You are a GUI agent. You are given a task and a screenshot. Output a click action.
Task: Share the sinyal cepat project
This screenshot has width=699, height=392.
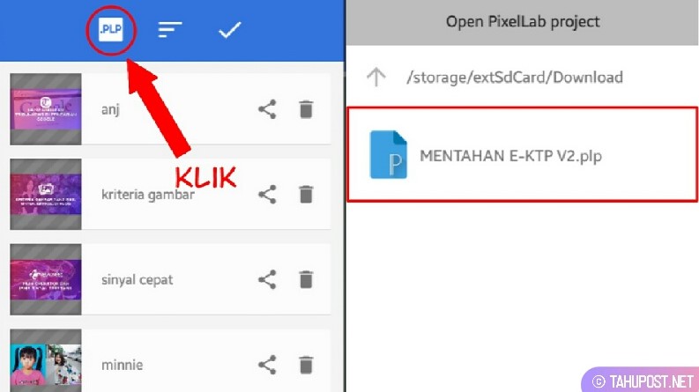[267, 280]
